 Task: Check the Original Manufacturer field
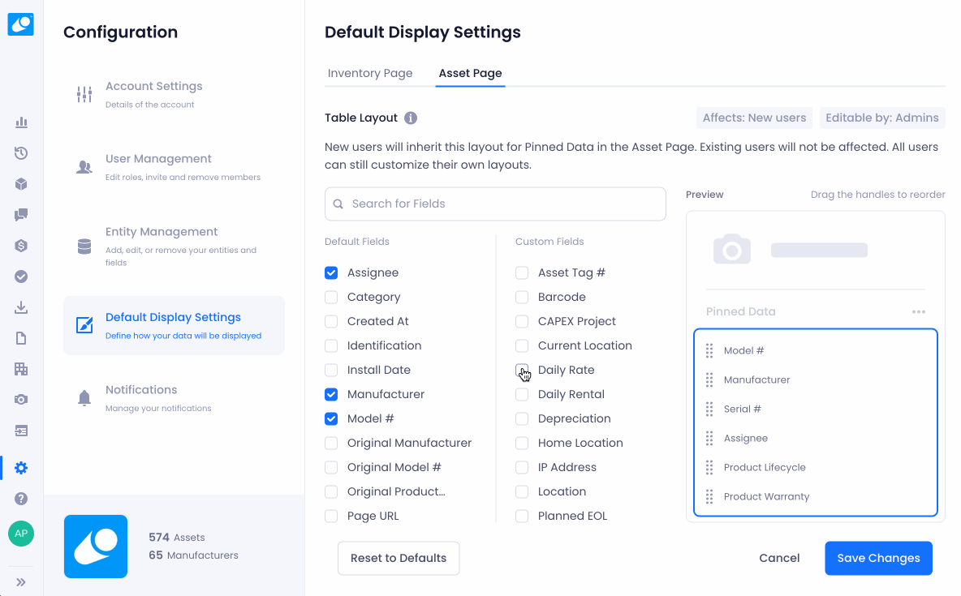(x=331, y=443)
